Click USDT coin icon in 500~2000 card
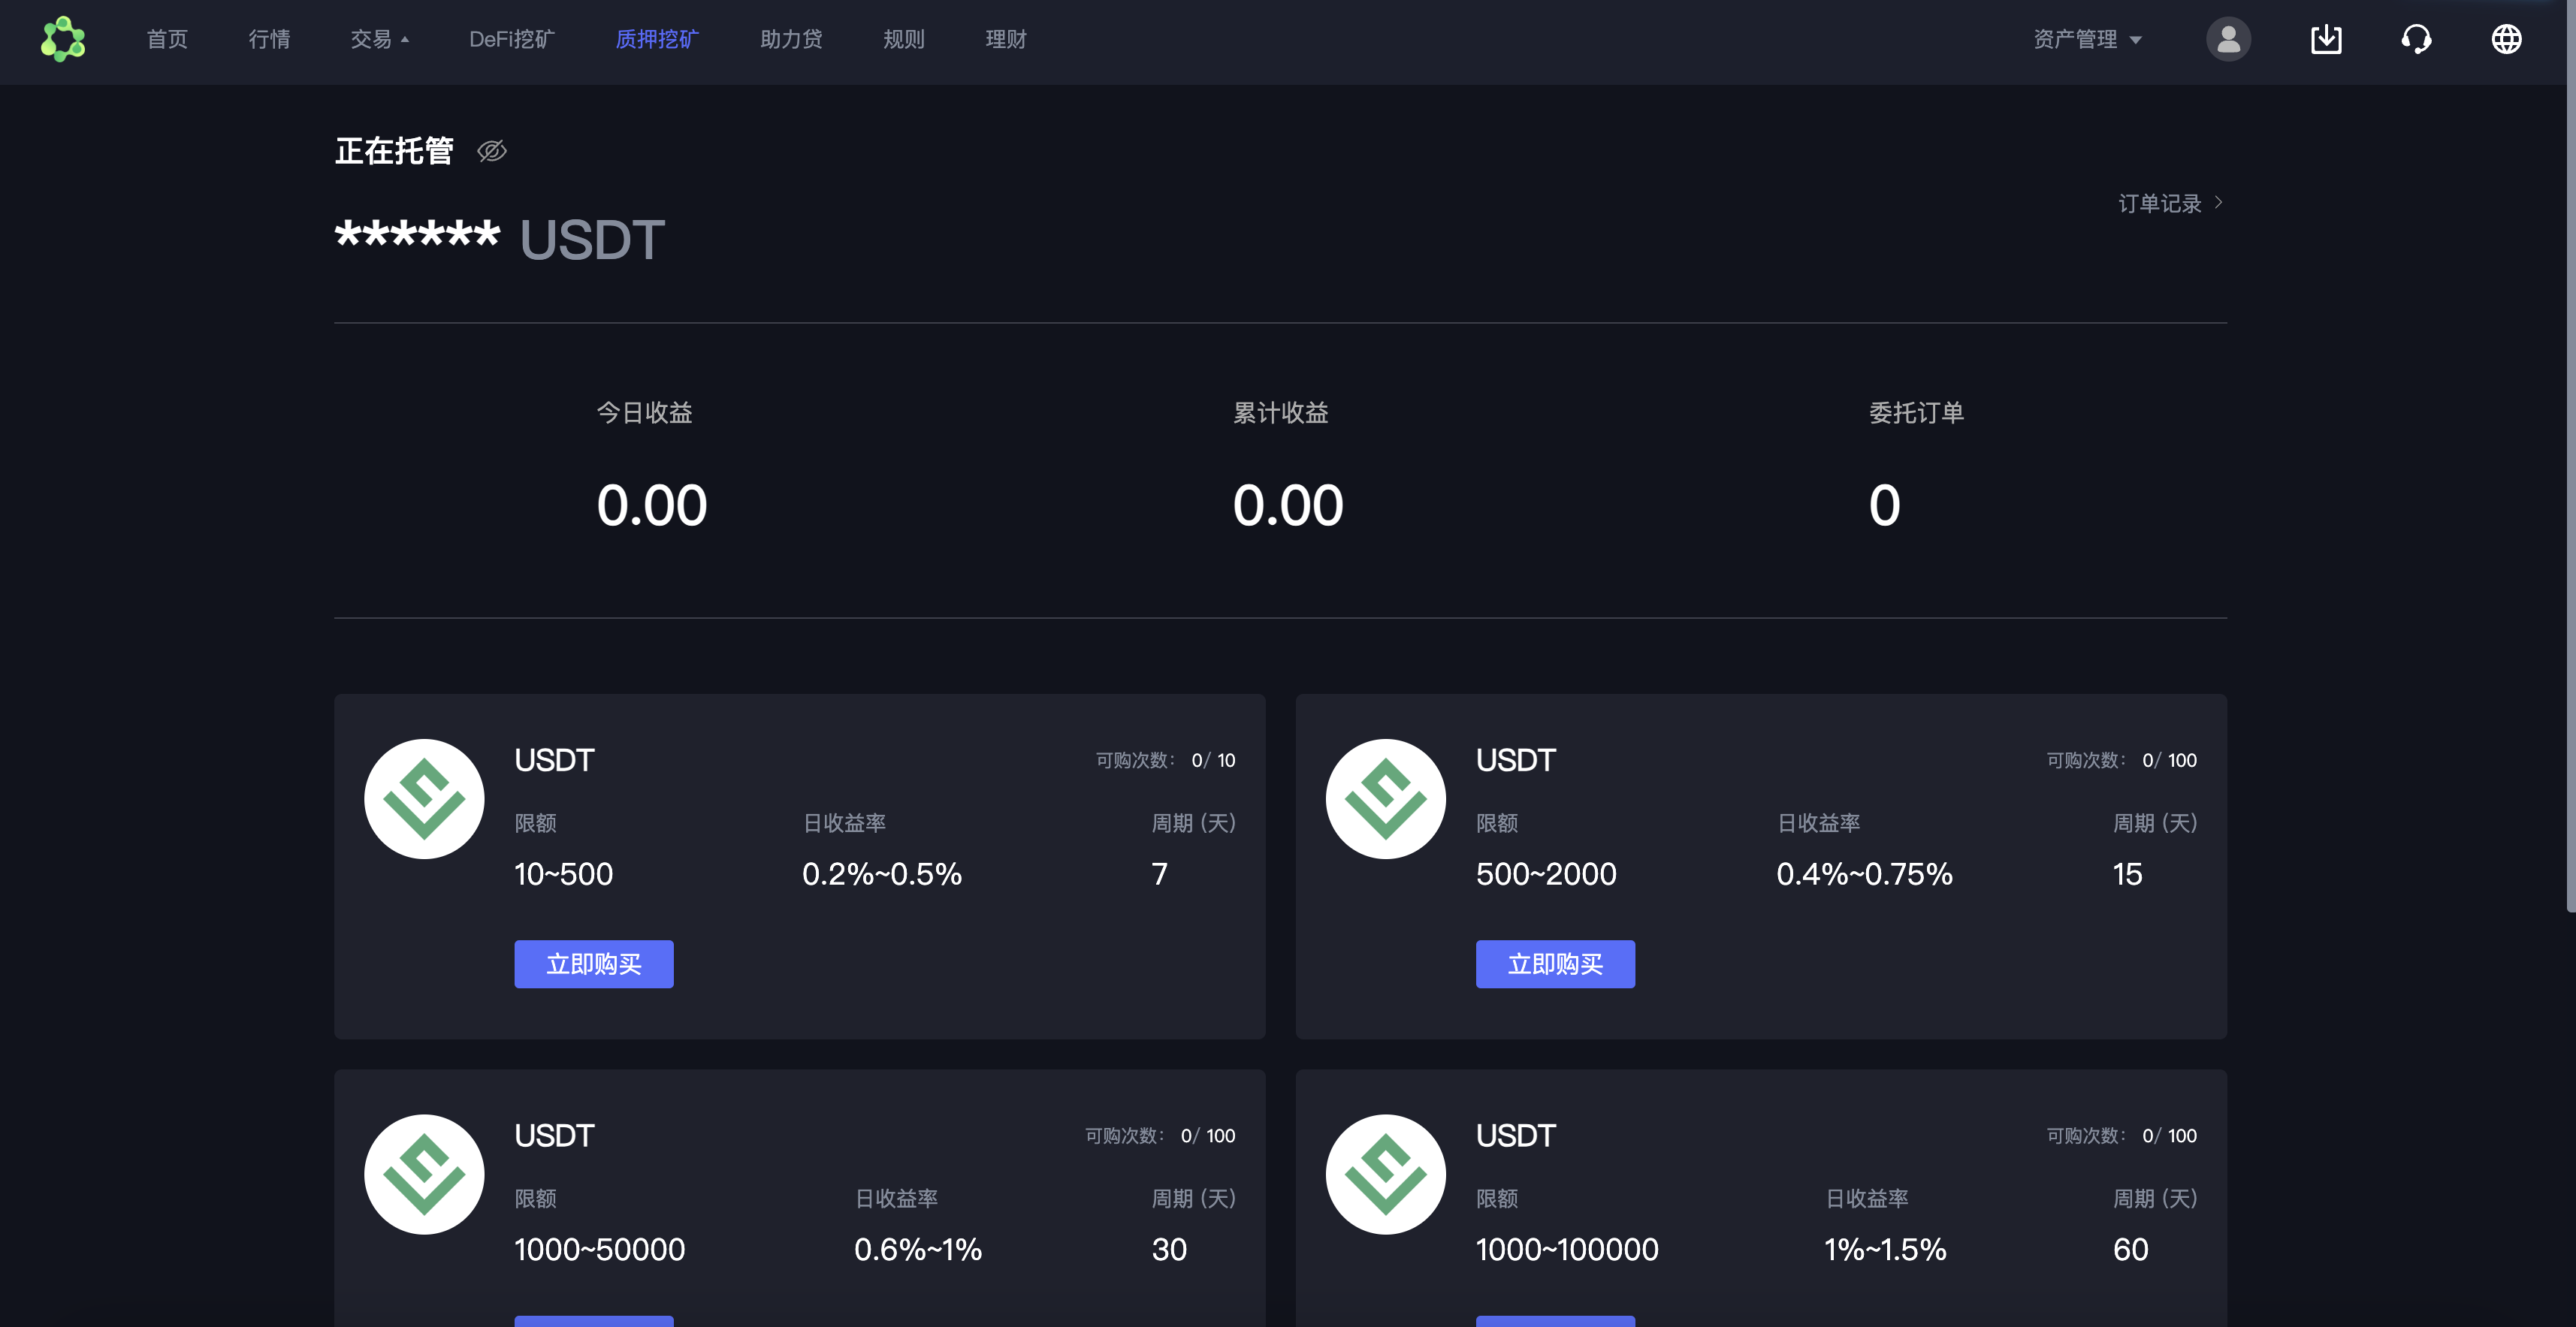Viewport: 2576px width, 1327px height. click(1385, 798)
